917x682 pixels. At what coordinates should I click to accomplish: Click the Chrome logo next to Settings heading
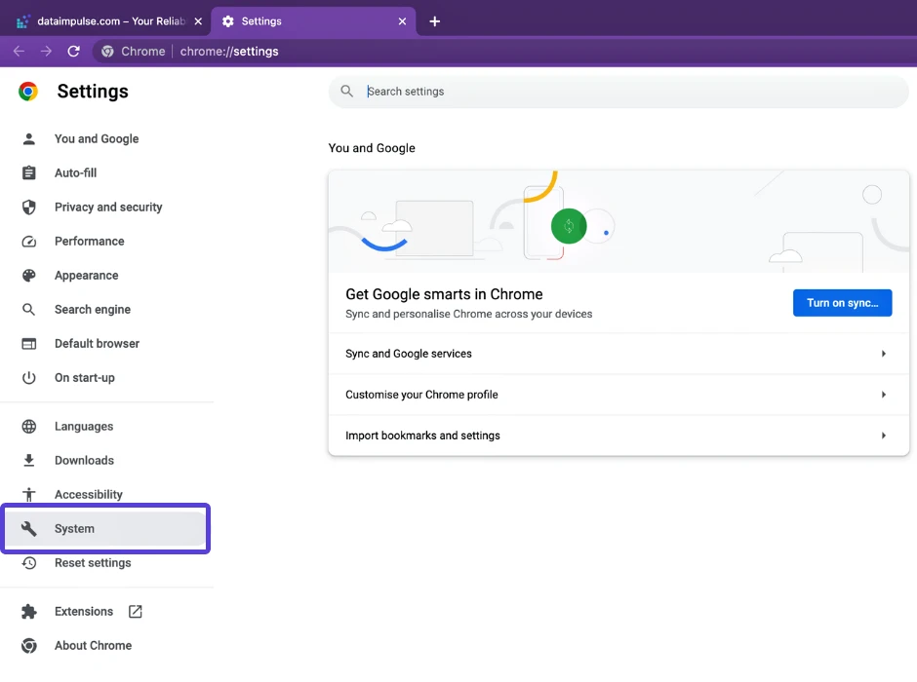click(x=28, y=92)
